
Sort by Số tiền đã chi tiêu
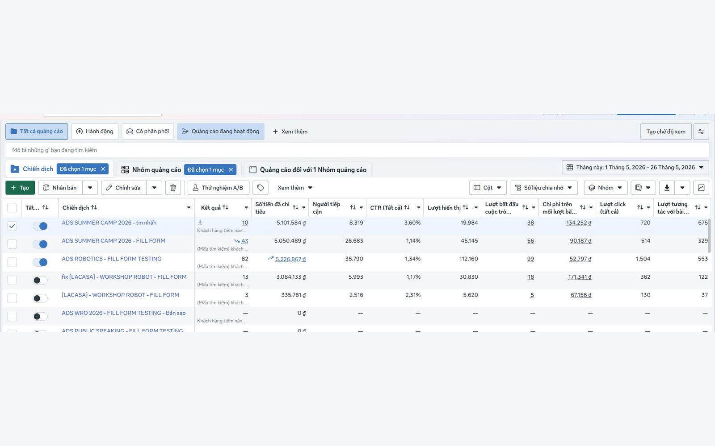pos(295,207)
